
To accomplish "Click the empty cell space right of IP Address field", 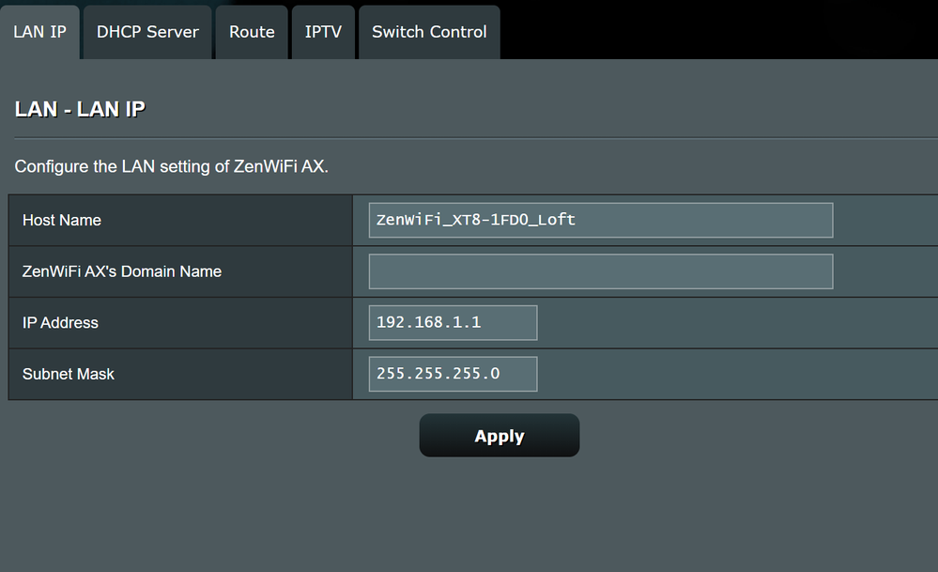I will [x=732, y=322].
